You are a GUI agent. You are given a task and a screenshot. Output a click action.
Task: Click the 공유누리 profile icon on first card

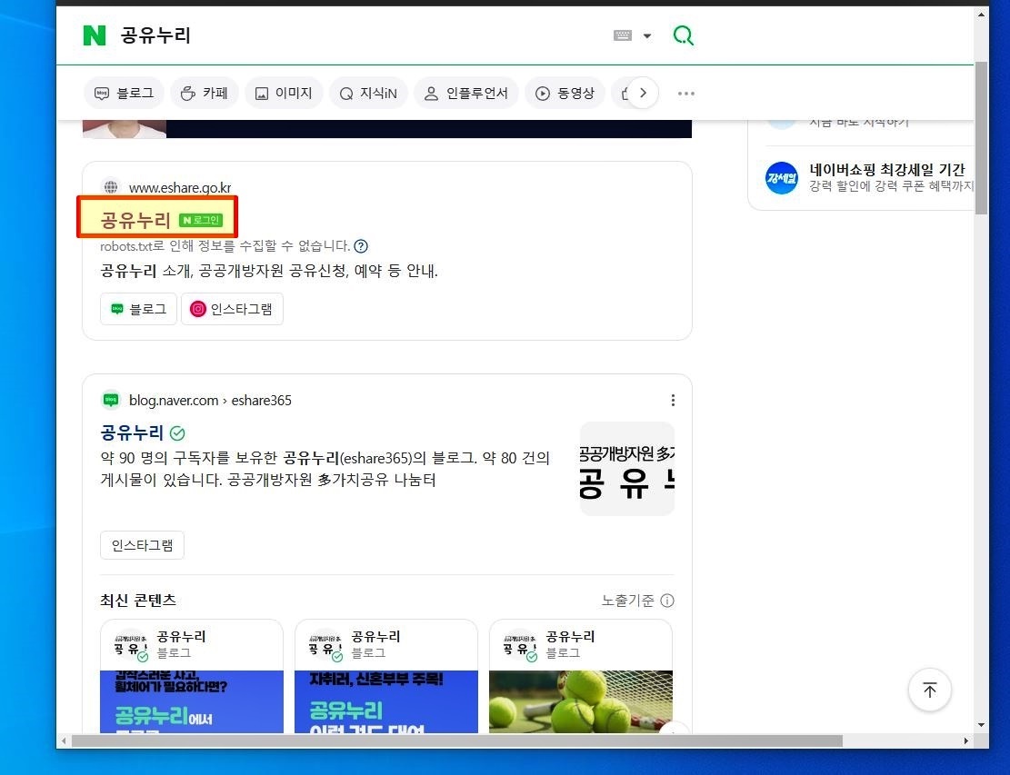point(131,644)
